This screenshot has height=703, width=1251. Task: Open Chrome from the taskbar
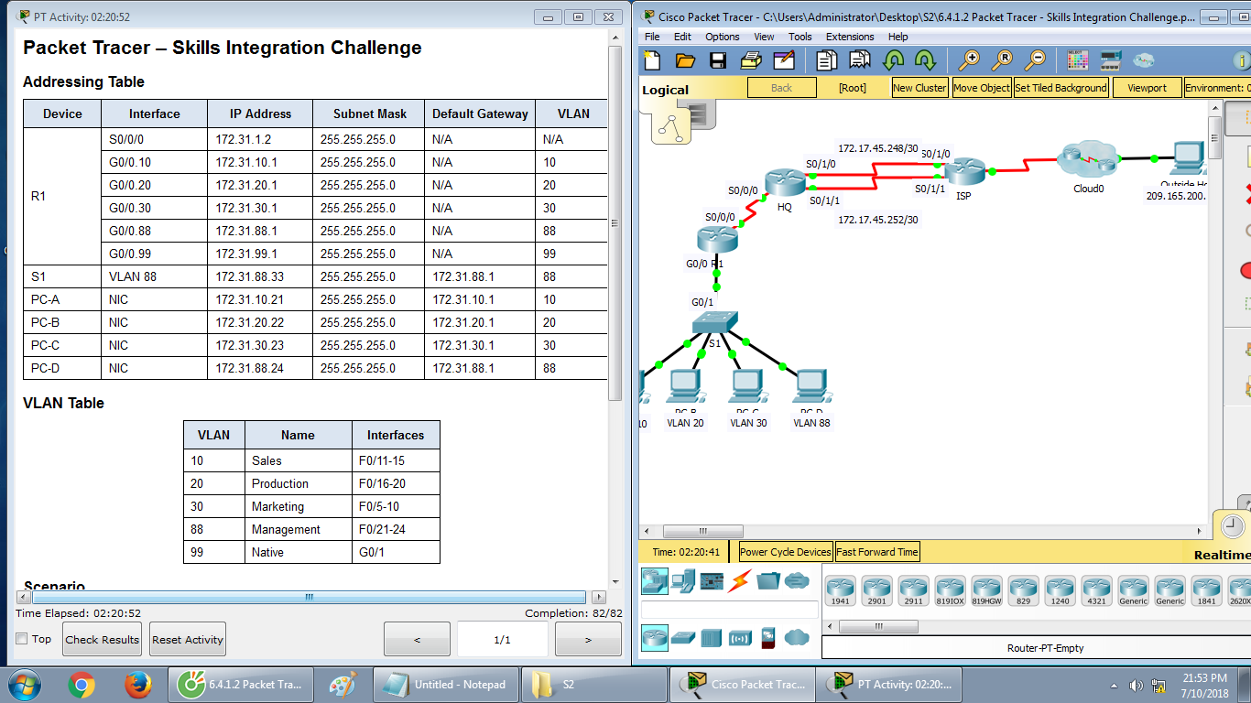(82, 685)
